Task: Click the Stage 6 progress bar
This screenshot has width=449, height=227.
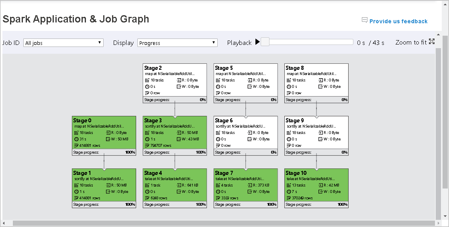Action: pyautogui.click(x=245, y=152)
